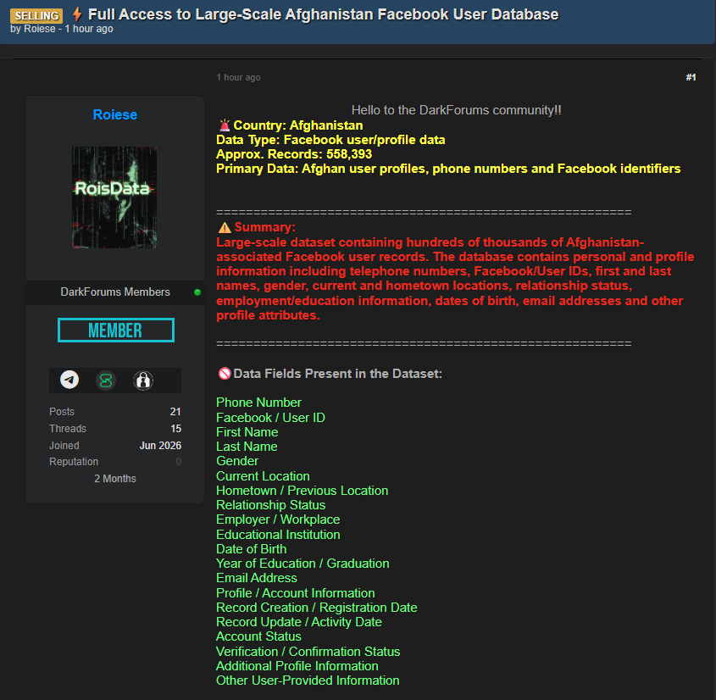Click the green online status dot
The image size is (716, 700).
(197, 292)
